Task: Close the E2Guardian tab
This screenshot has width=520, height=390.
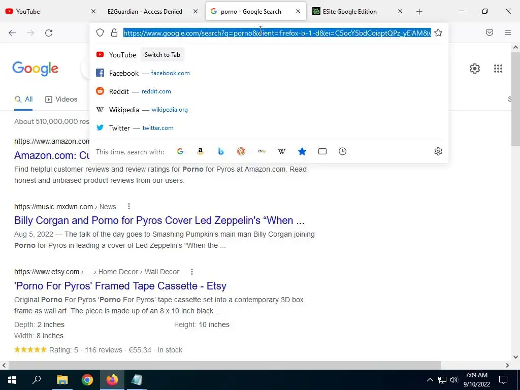Action: [196, 12]
